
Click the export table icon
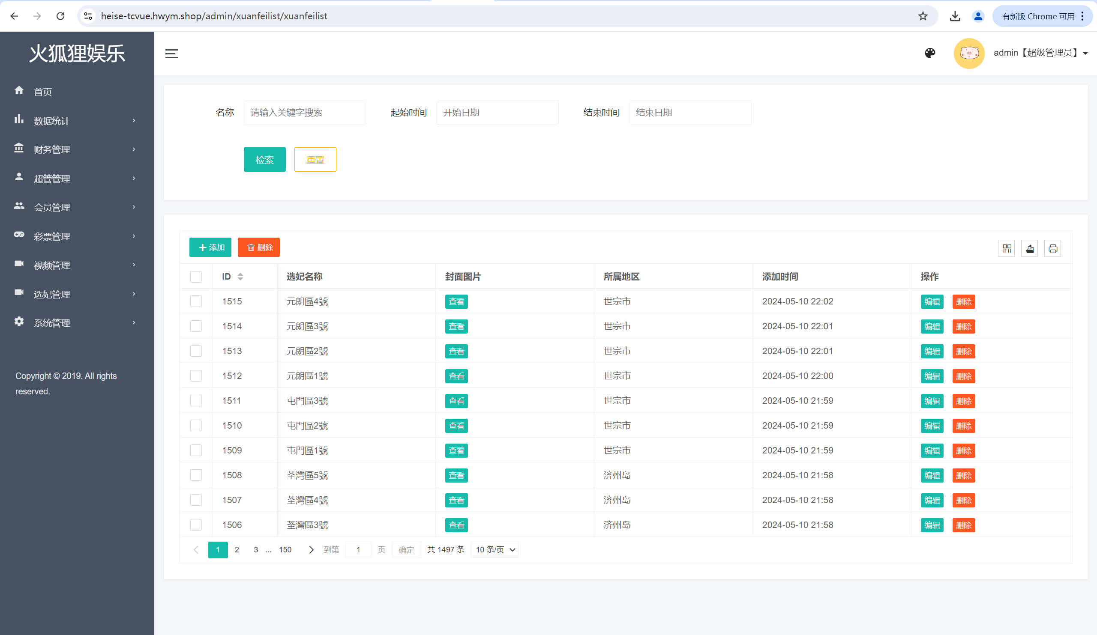[x=1030, y=248]
